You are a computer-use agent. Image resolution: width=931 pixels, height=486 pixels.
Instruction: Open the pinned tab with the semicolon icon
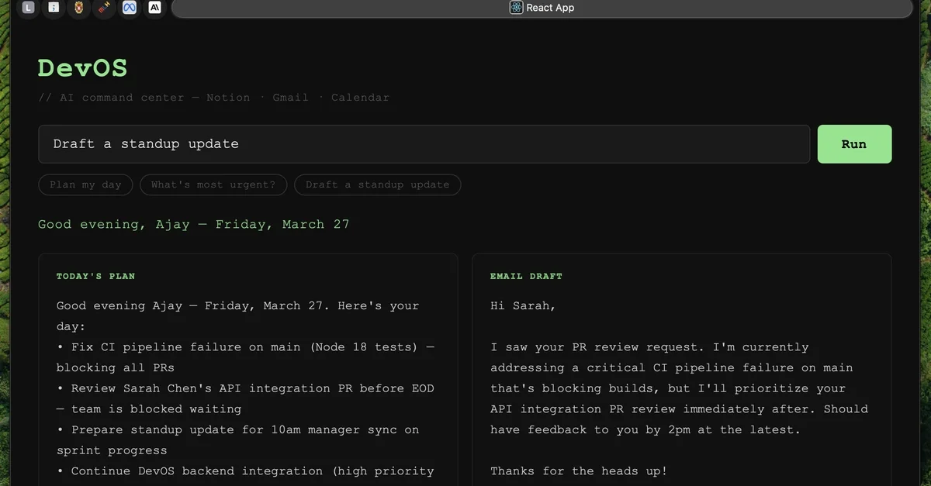53,8
